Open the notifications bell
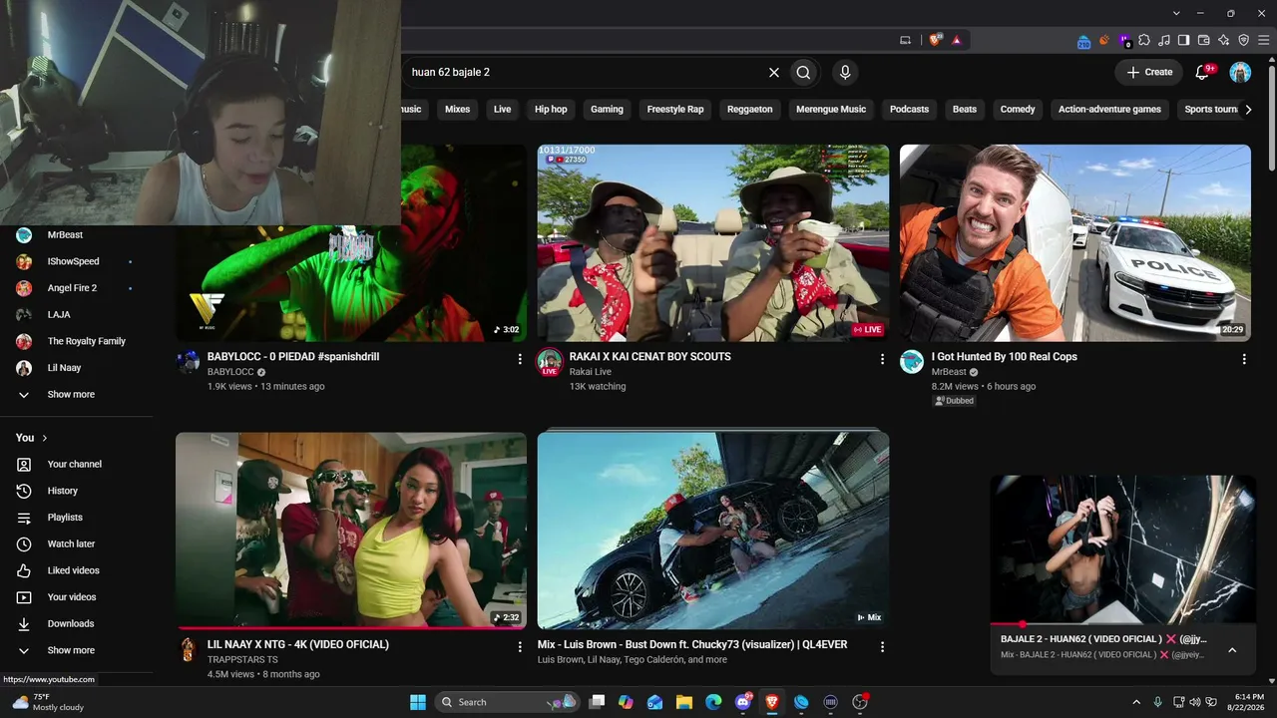Image resolution: width=1277 pixels, height=718 pixels. pos(1202,72)
